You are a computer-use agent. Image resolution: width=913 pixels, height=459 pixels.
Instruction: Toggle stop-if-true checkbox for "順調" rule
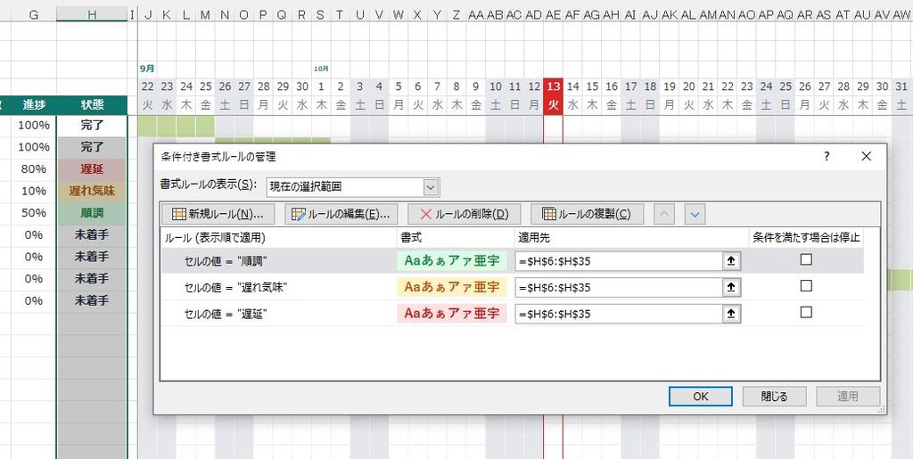806,260
